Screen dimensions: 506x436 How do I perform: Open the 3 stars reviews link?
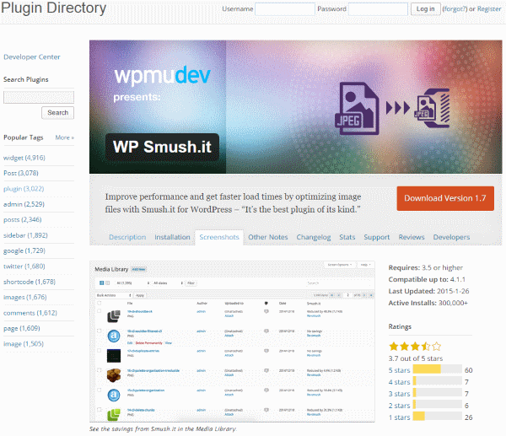(399, 394)
